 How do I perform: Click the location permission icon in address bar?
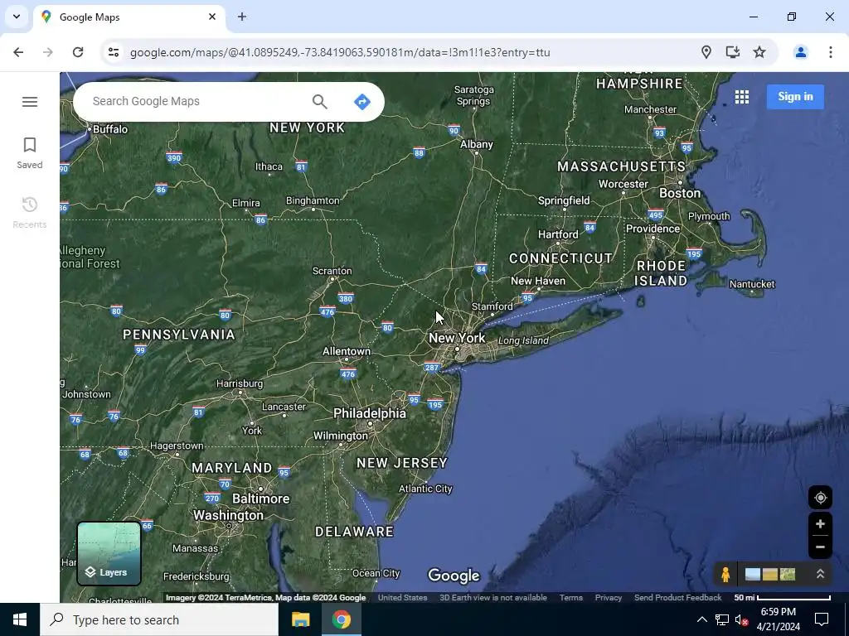tap(706, 52)
